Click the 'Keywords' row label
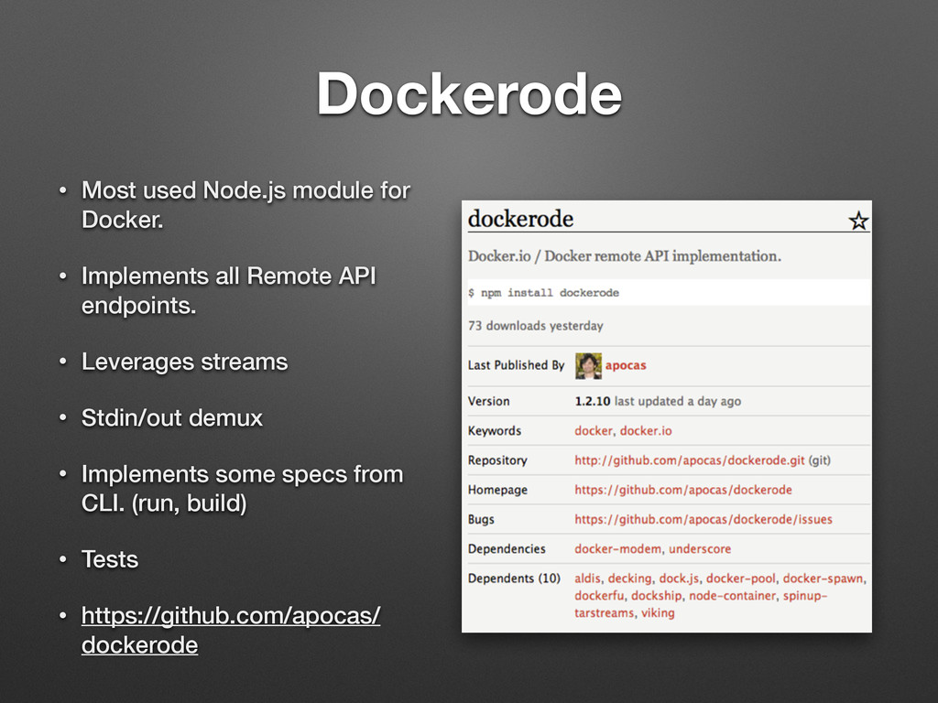Image resolution: width=938 pixels, height=703 pixels. (x=494, y=431)
